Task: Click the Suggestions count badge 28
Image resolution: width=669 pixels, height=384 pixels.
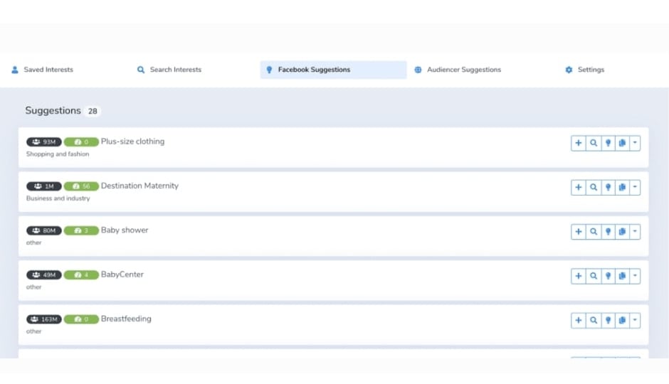Action: coord(93,111)
